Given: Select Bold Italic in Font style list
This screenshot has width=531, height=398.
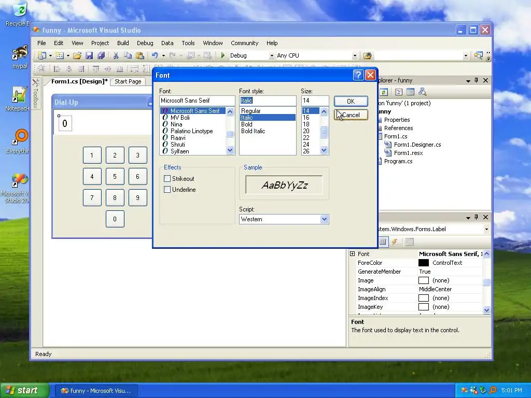Looking at the screenshot, I should click(x=253, y=131).
